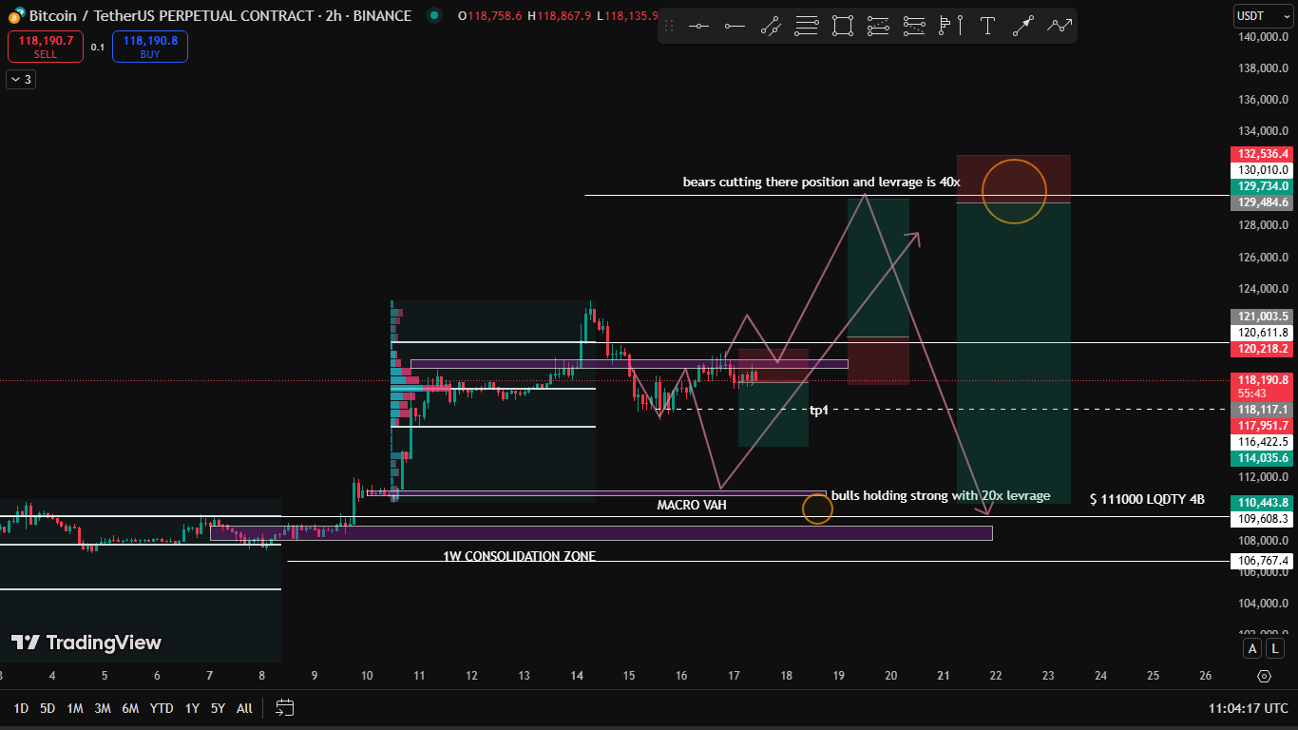
Task: Select the path polyline arrow tool
Action: coord(1059,26)
